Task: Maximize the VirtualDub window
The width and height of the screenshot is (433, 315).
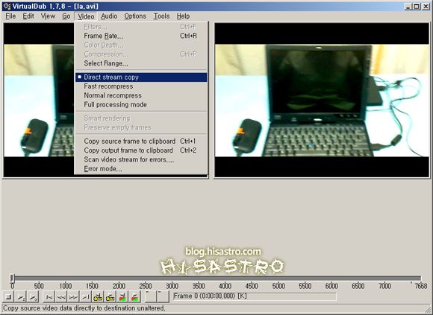Action: click(417, 7)
